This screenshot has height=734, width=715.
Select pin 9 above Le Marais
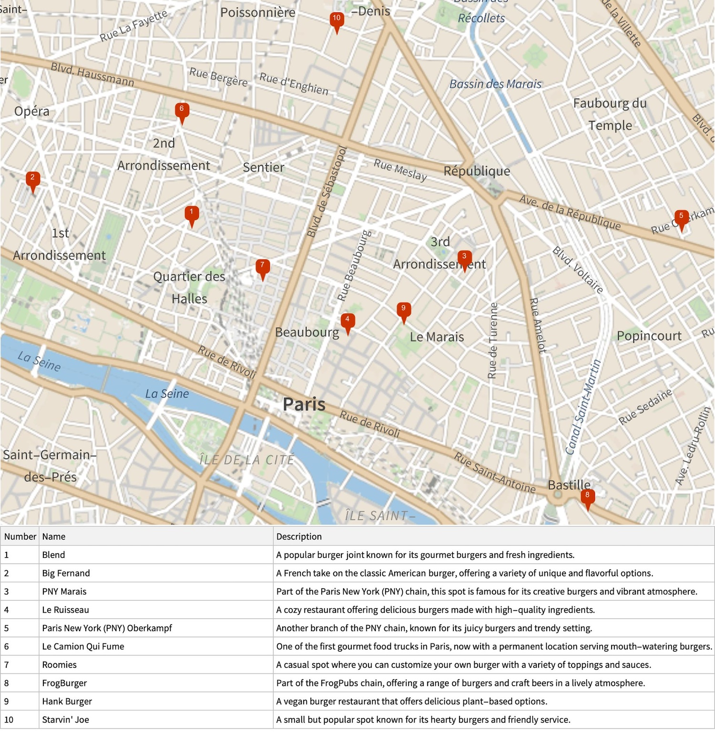click(403, 311)
